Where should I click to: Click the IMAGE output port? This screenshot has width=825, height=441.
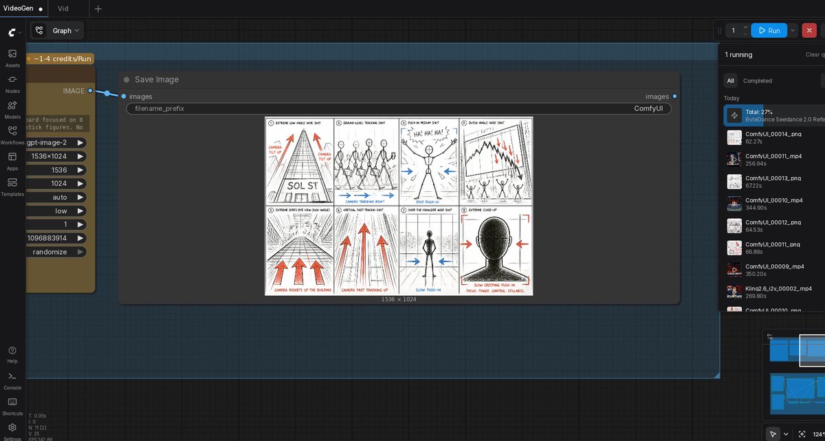click(x=90, y=90)
